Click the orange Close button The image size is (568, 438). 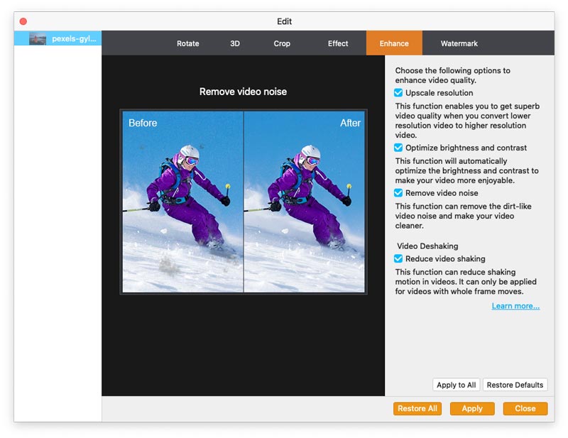525,409
